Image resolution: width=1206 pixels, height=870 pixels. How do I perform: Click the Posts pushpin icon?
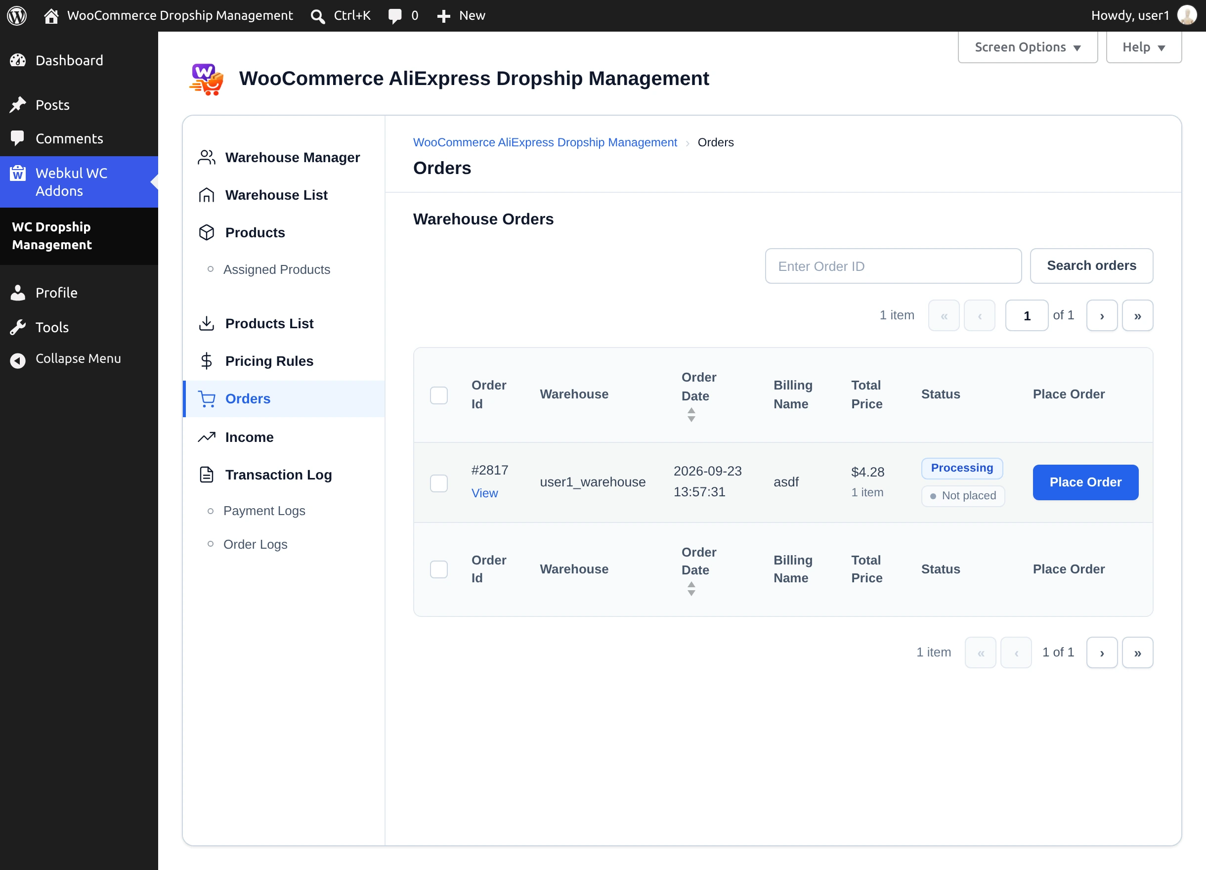[18, 105]
